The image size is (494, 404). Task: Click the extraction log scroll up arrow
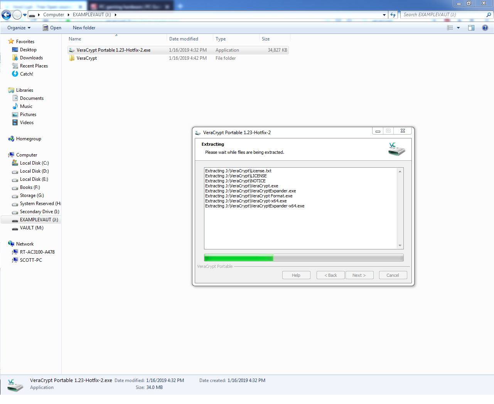pyautogui.click(x=400, y=171)
